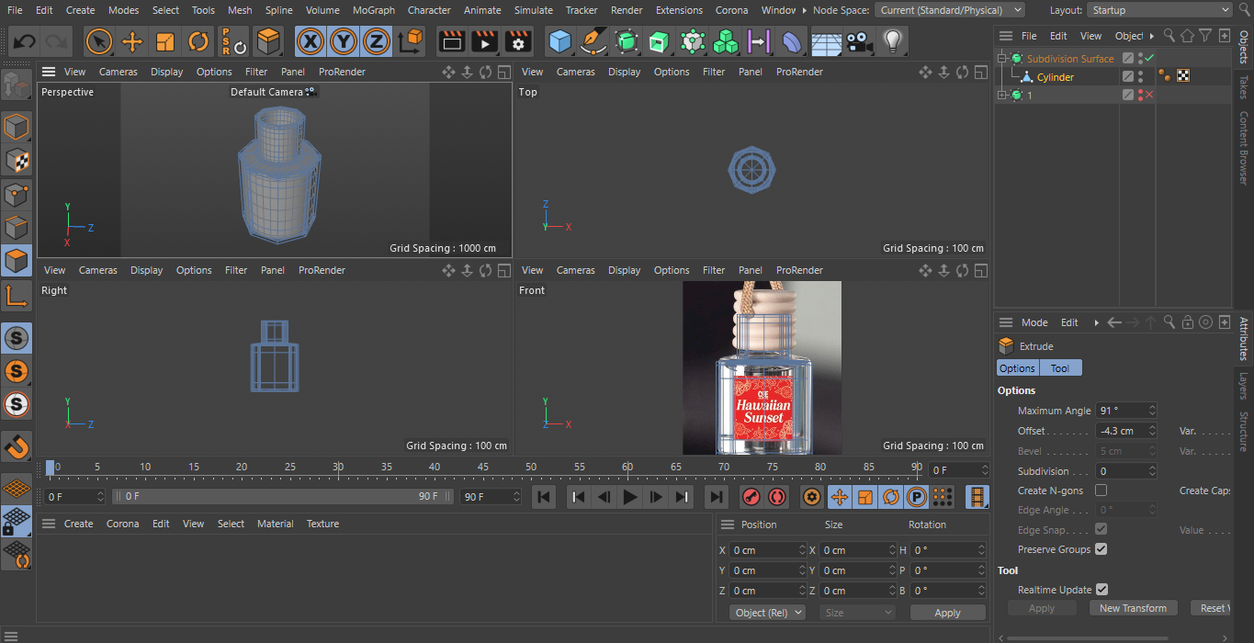Toggle enable mark of object 1
1254x643 pixels.
[x=1148, y=96]
